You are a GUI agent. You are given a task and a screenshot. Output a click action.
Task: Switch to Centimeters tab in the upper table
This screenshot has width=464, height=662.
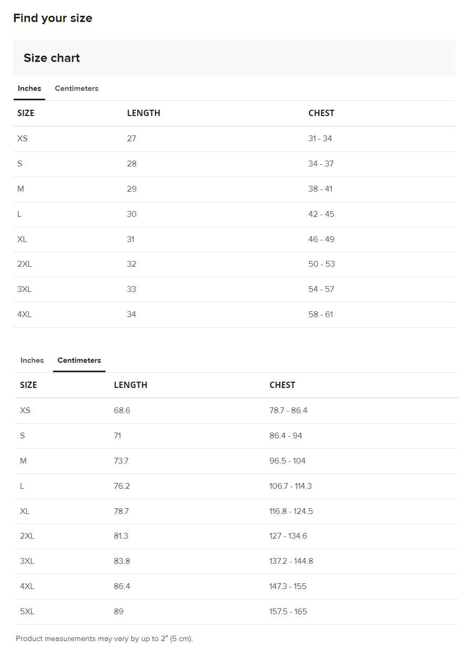coord(77,88)
